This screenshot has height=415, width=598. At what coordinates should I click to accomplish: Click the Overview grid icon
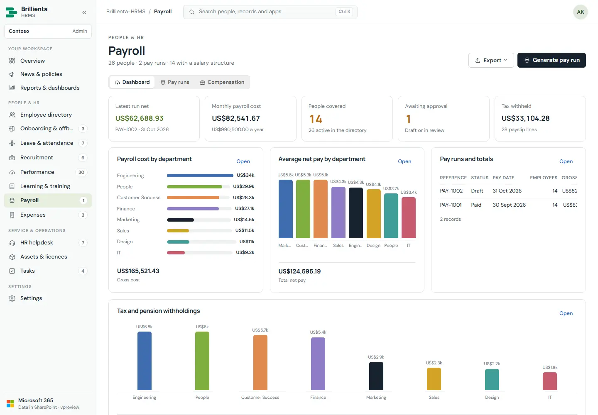pos(12,61)
